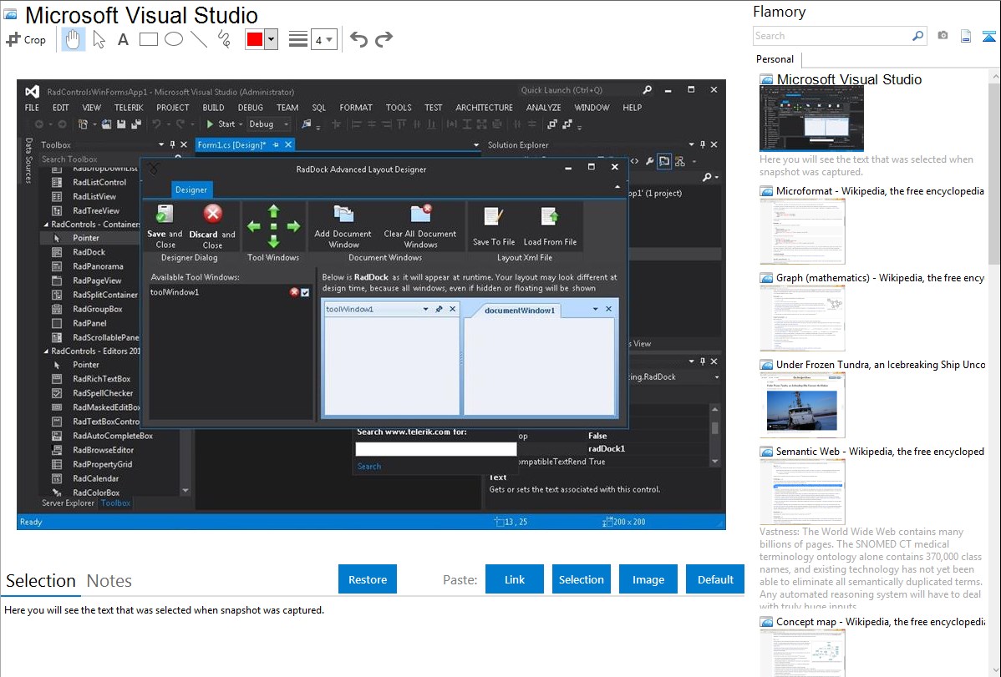Click the Selection paste button
Image resolution: width=1001 pixels, height=677 pixels.
pyautogui.click(x=581, y=579)
